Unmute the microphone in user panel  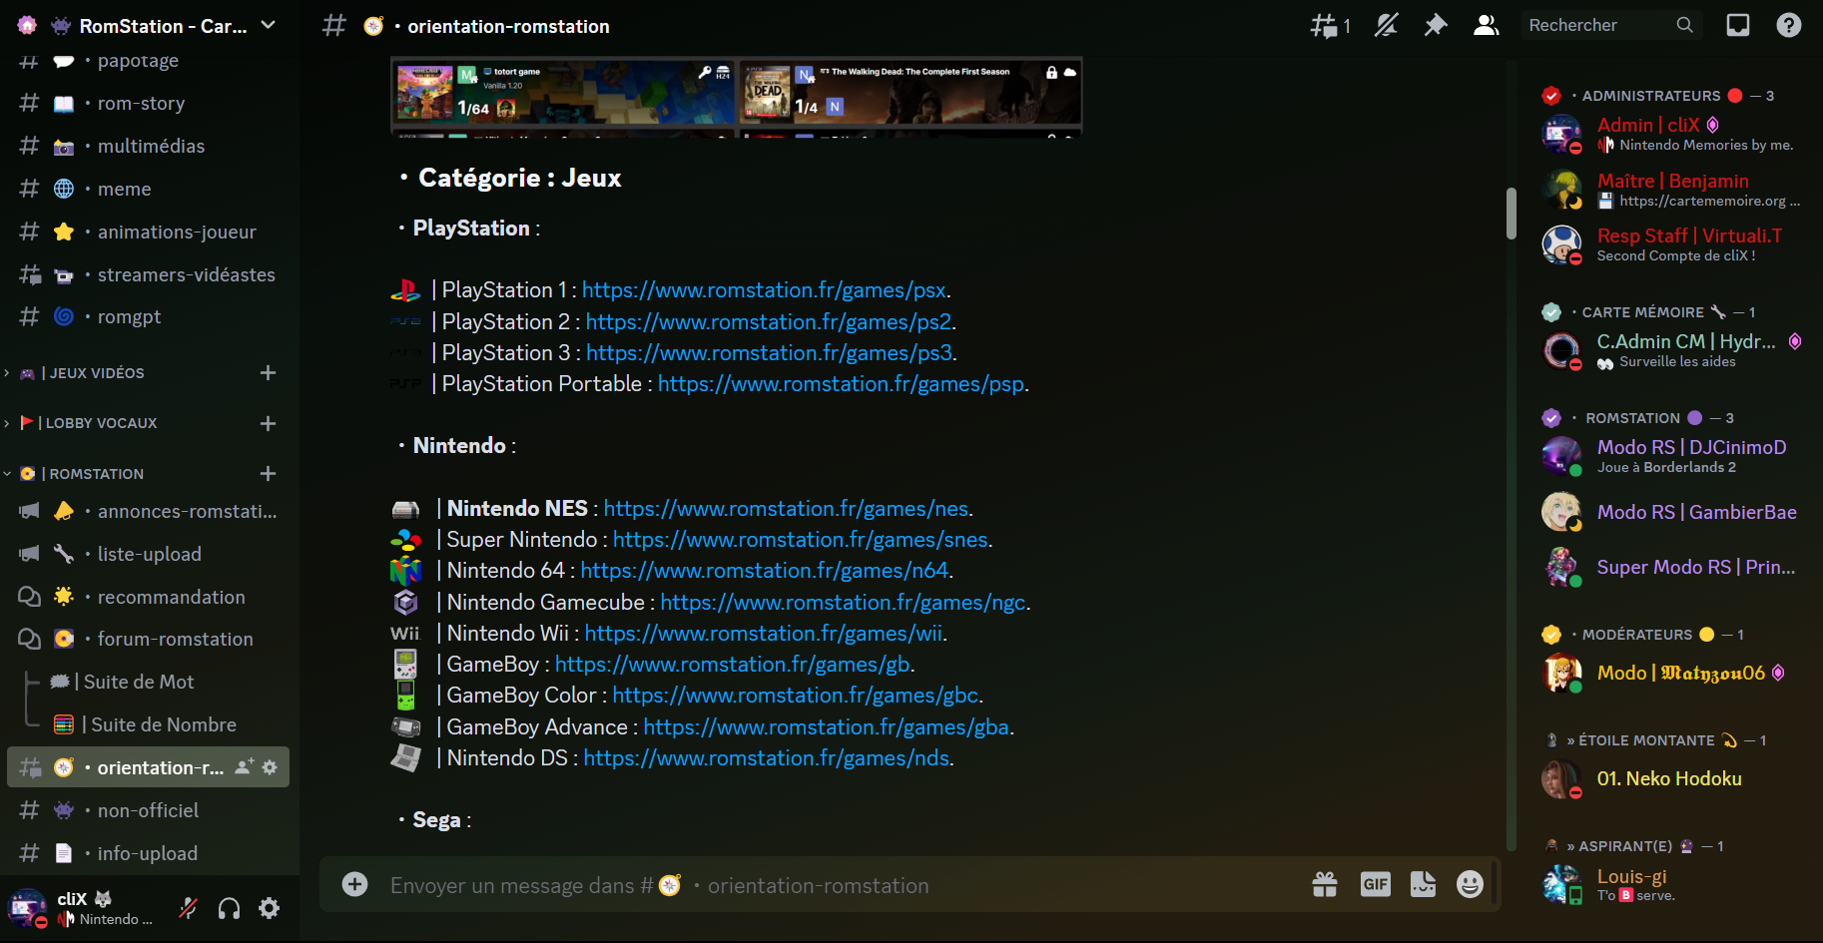(188, 908)
